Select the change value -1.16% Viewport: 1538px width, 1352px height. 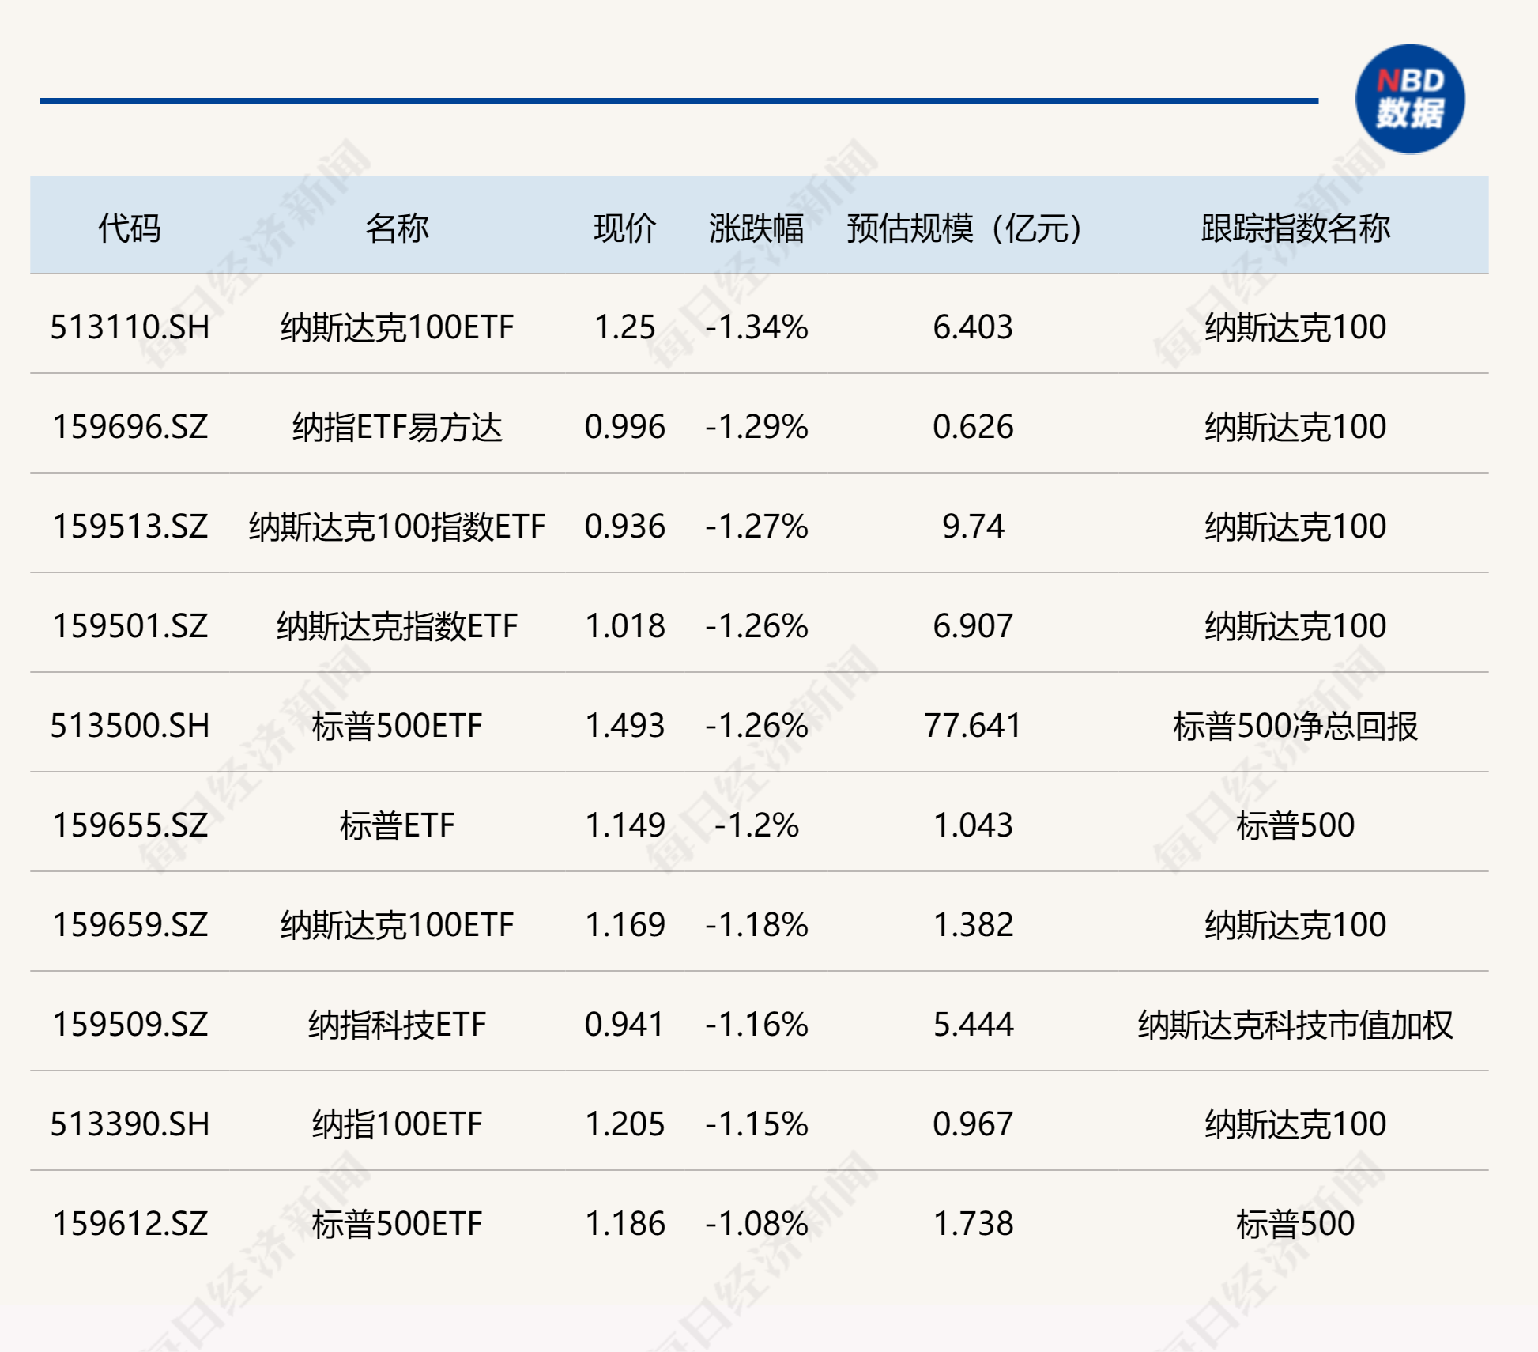click(x=756, y=1025)
